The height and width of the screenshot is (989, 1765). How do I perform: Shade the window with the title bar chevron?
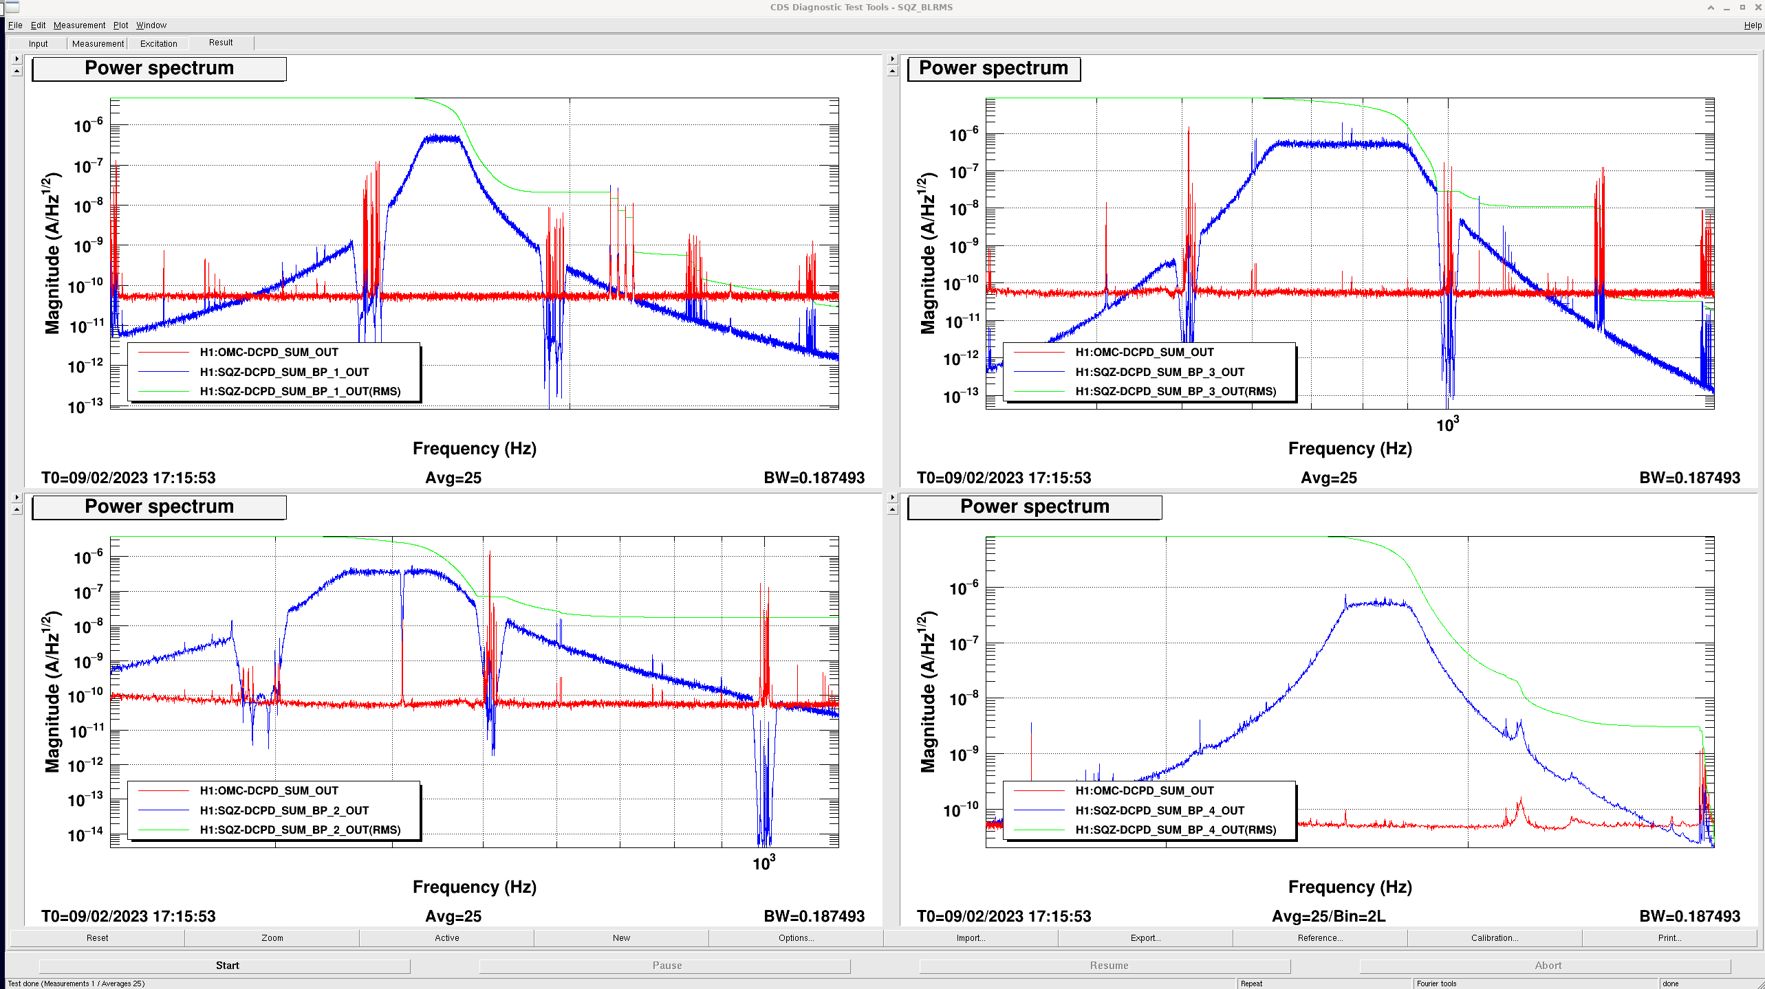pyautogui.click(x=1711, y=8)
